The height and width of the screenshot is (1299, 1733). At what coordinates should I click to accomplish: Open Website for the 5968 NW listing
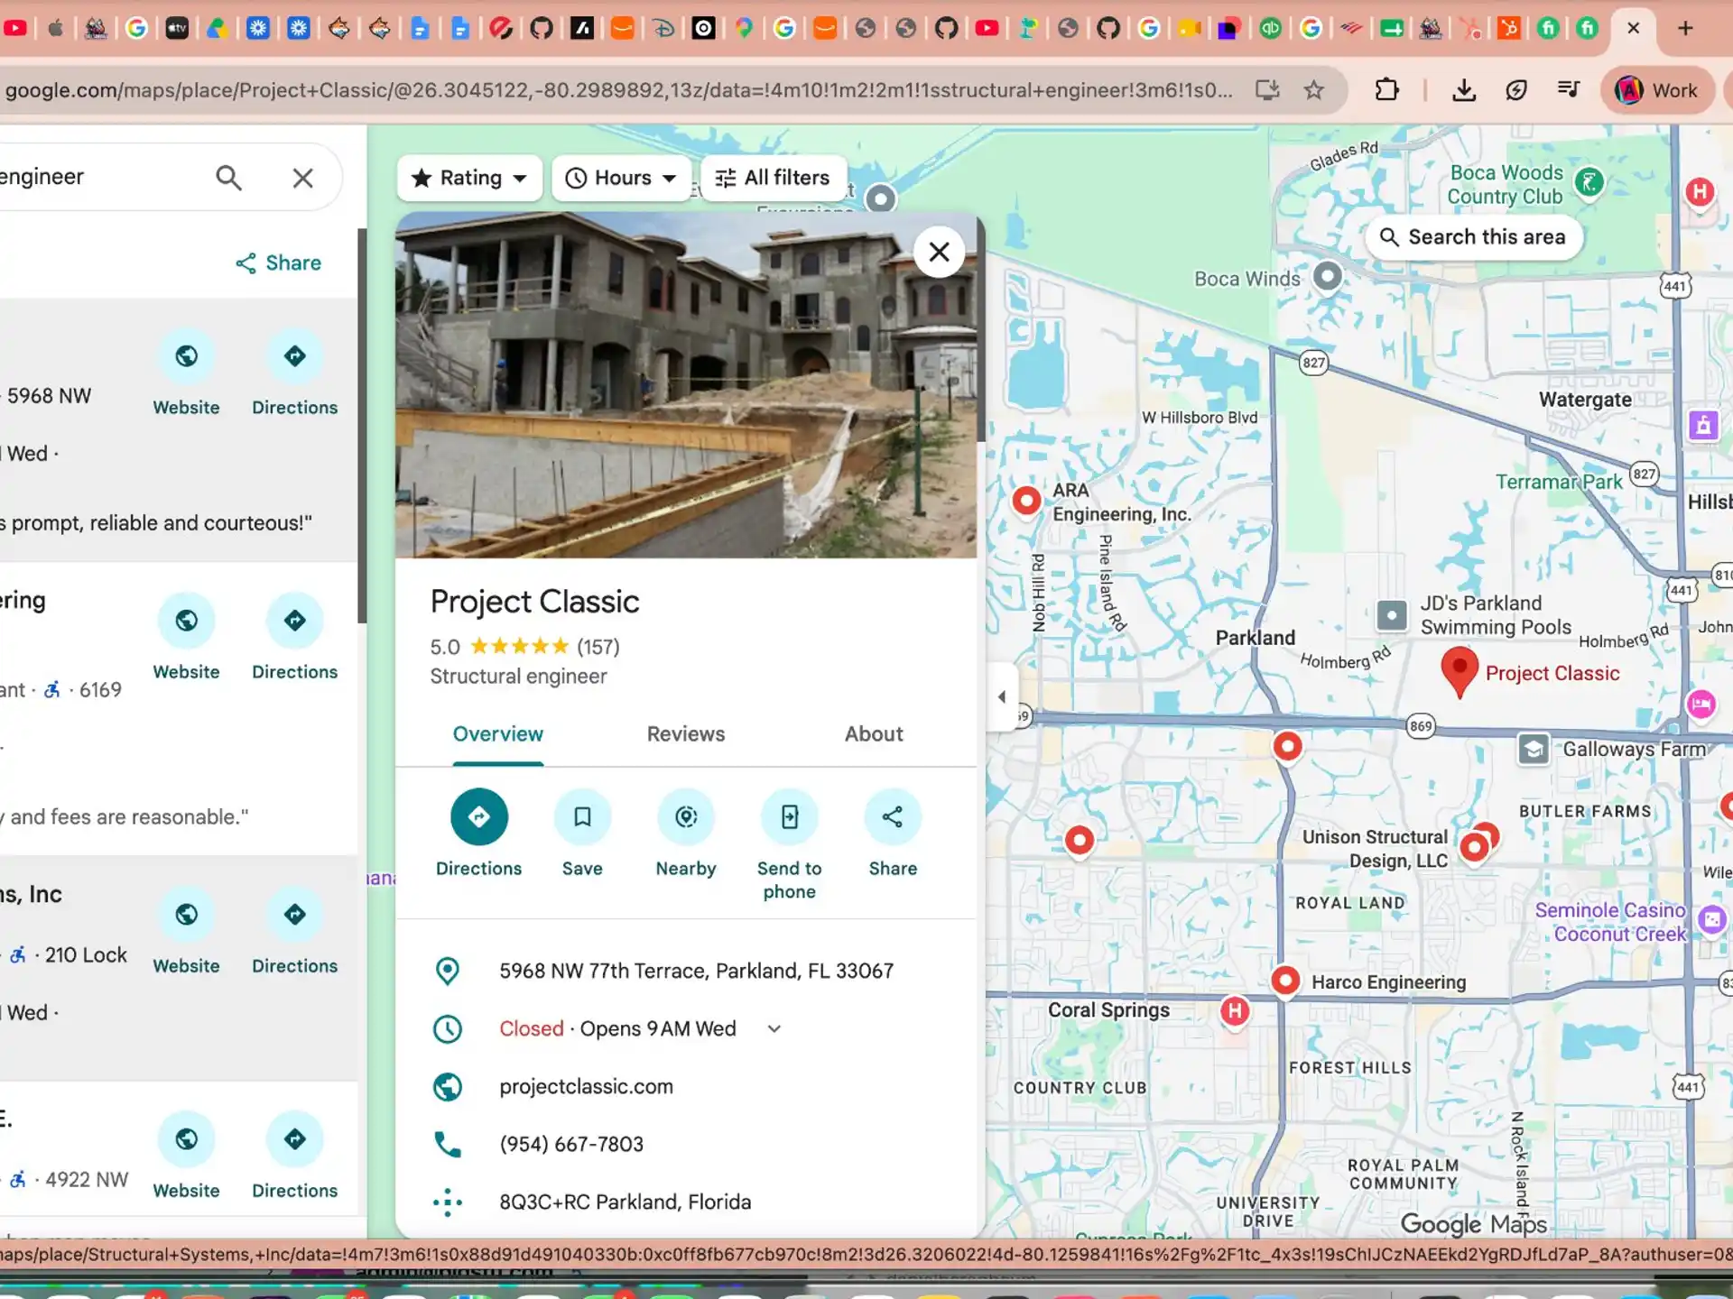tap(186, 374)
